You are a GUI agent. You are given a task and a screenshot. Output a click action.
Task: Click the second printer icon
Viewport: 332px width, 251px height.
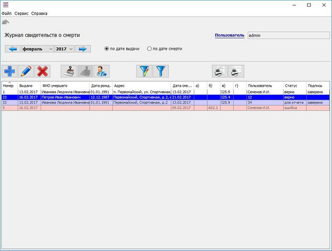point(236,71)
